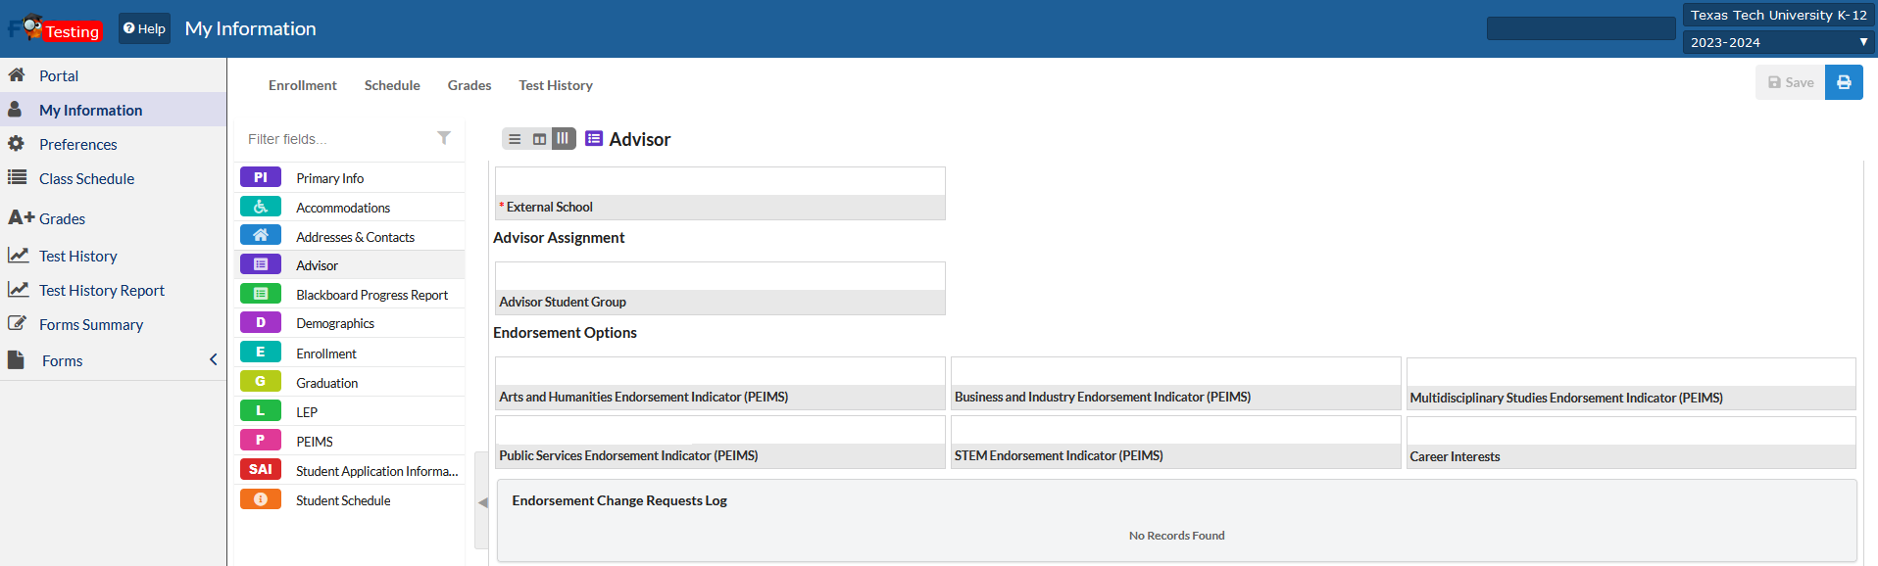Switch to two-column layout view

point(539,139)
